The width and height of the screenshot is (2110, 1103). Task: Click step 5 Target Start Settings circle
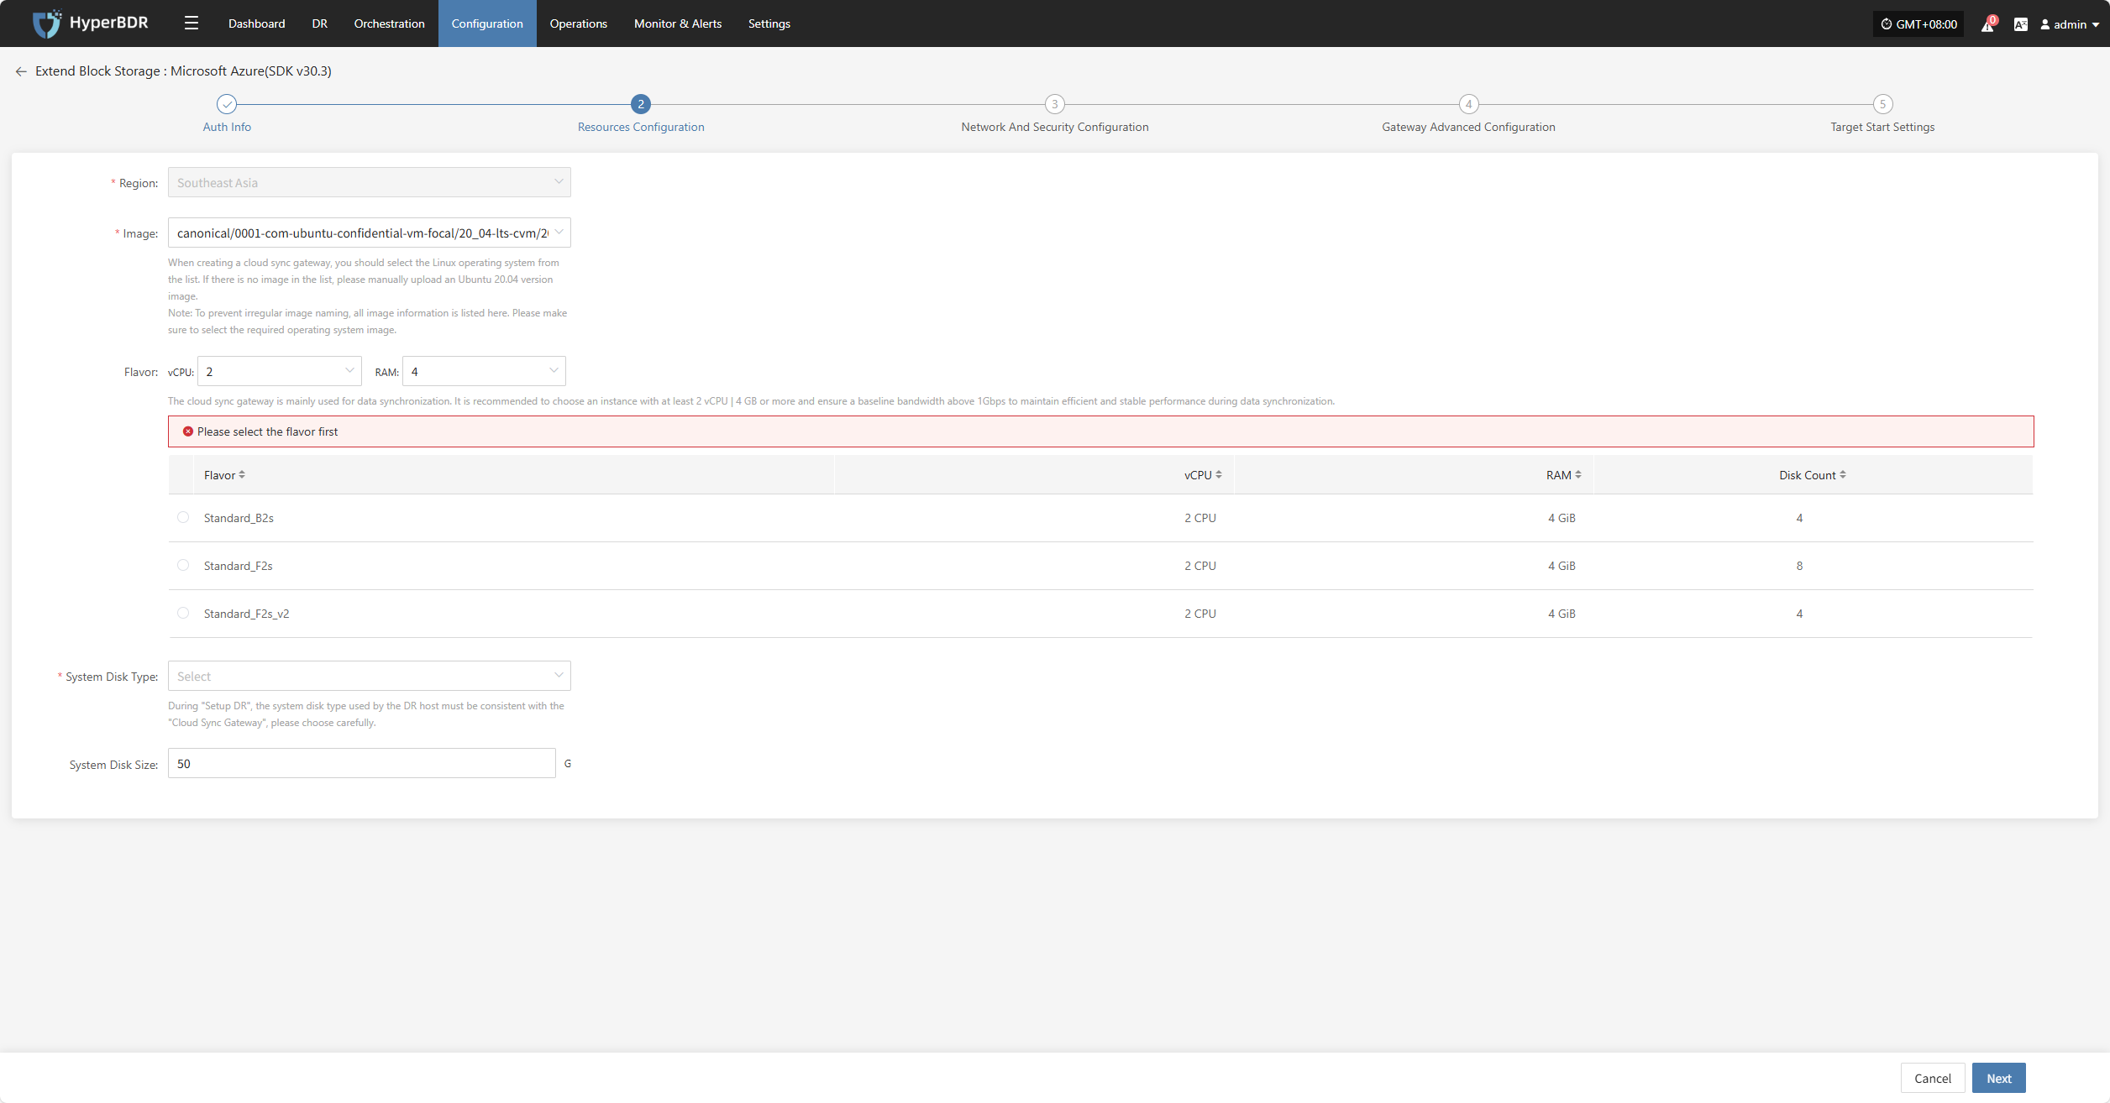click(x=1882, y=104)
